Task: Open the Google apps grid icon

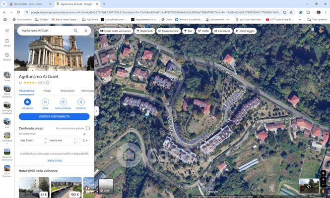Action: click(312, 30)
